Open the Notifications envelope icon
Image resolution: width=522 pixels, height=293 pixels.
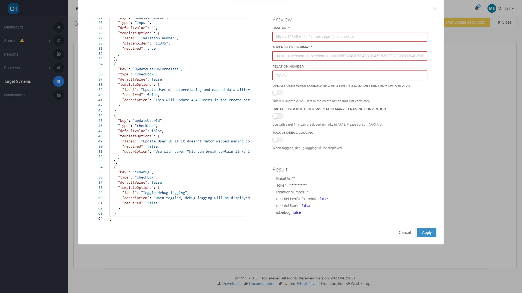pyautogui.click(x=59, y=95)
